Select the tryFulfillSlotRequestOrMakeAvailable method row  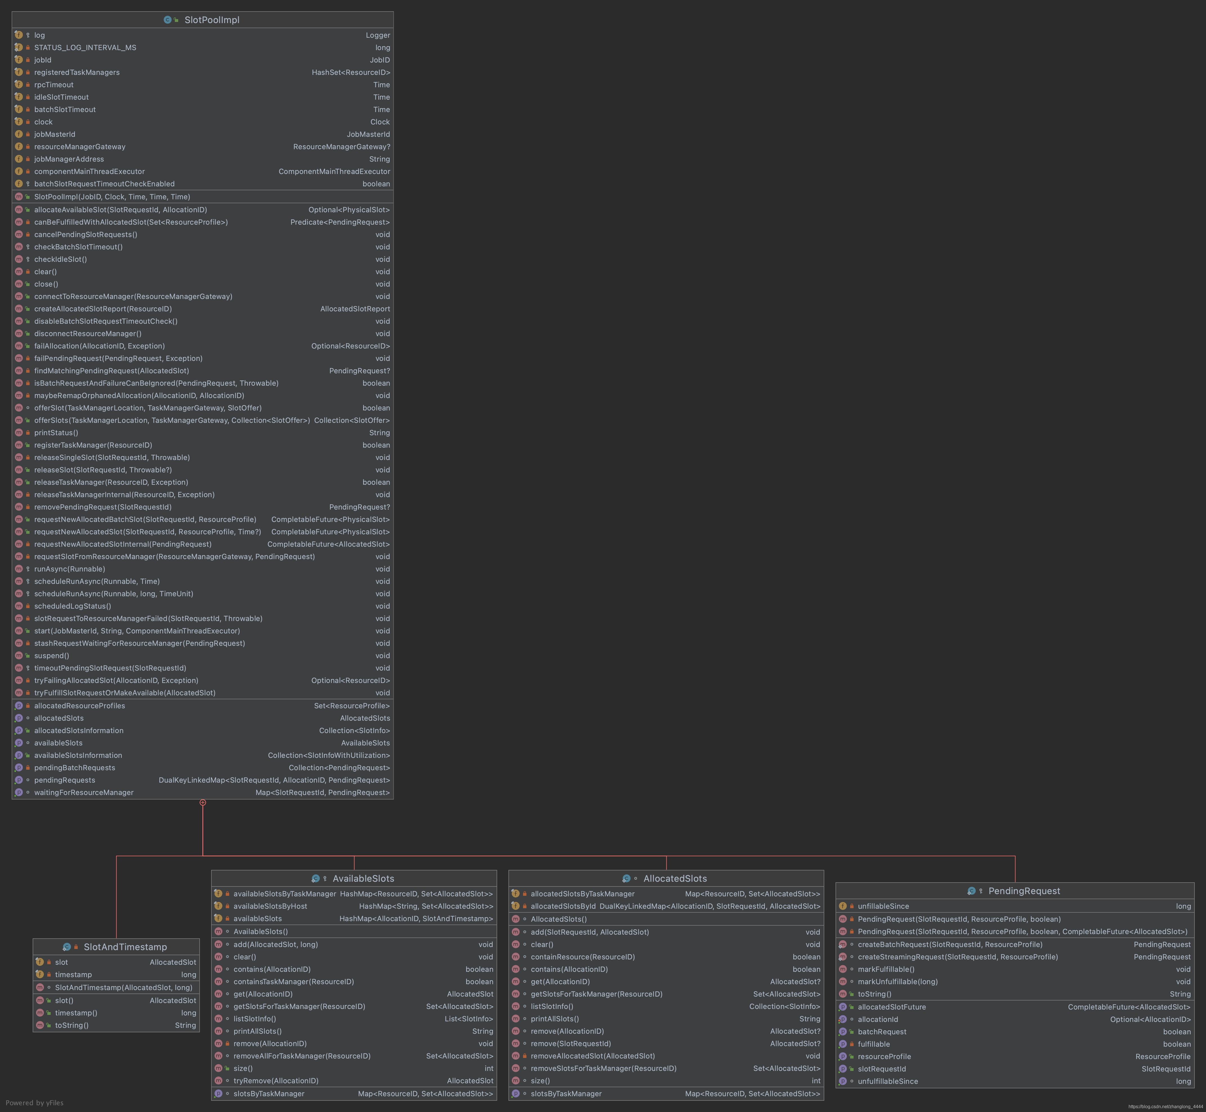203,693
